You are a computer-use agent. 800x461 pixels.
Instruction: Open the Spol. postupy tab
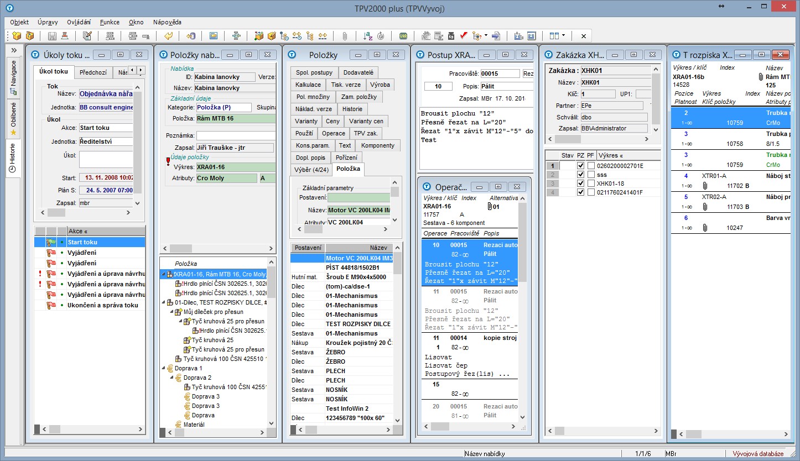click(314, 72)
